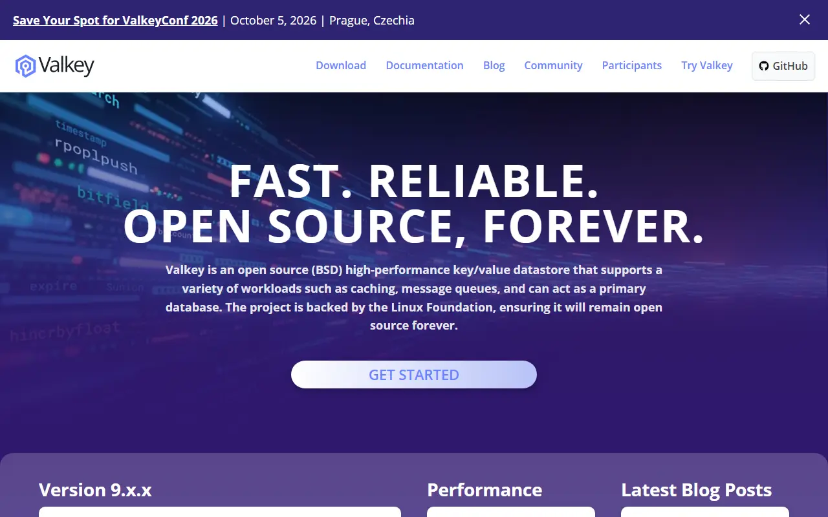Close the ValkeyConf announcement banner
This screenshot has width=828, height=517.
click(x=805, y=20)
